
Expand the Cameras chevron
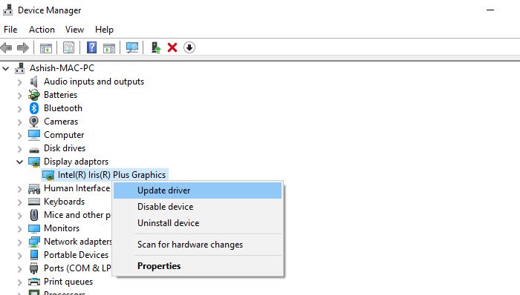pos(19,122)
